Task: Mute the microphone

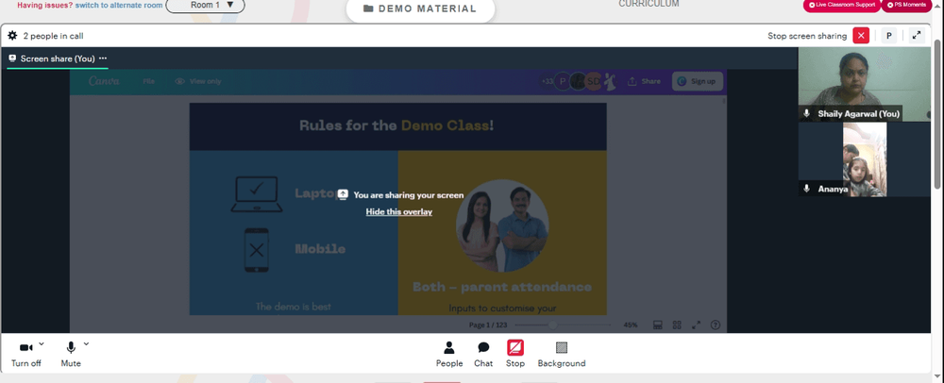Action: pos(71,354)
